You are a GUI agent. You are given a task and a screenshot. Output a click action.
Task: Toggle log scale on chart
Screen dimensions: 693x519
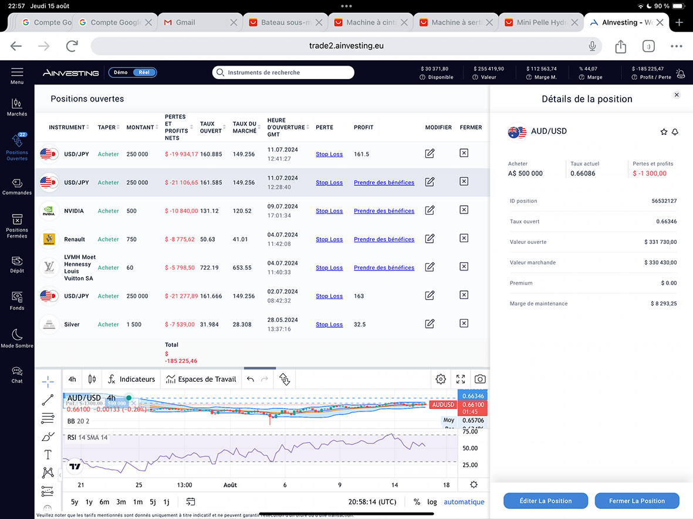pos(432,502)
